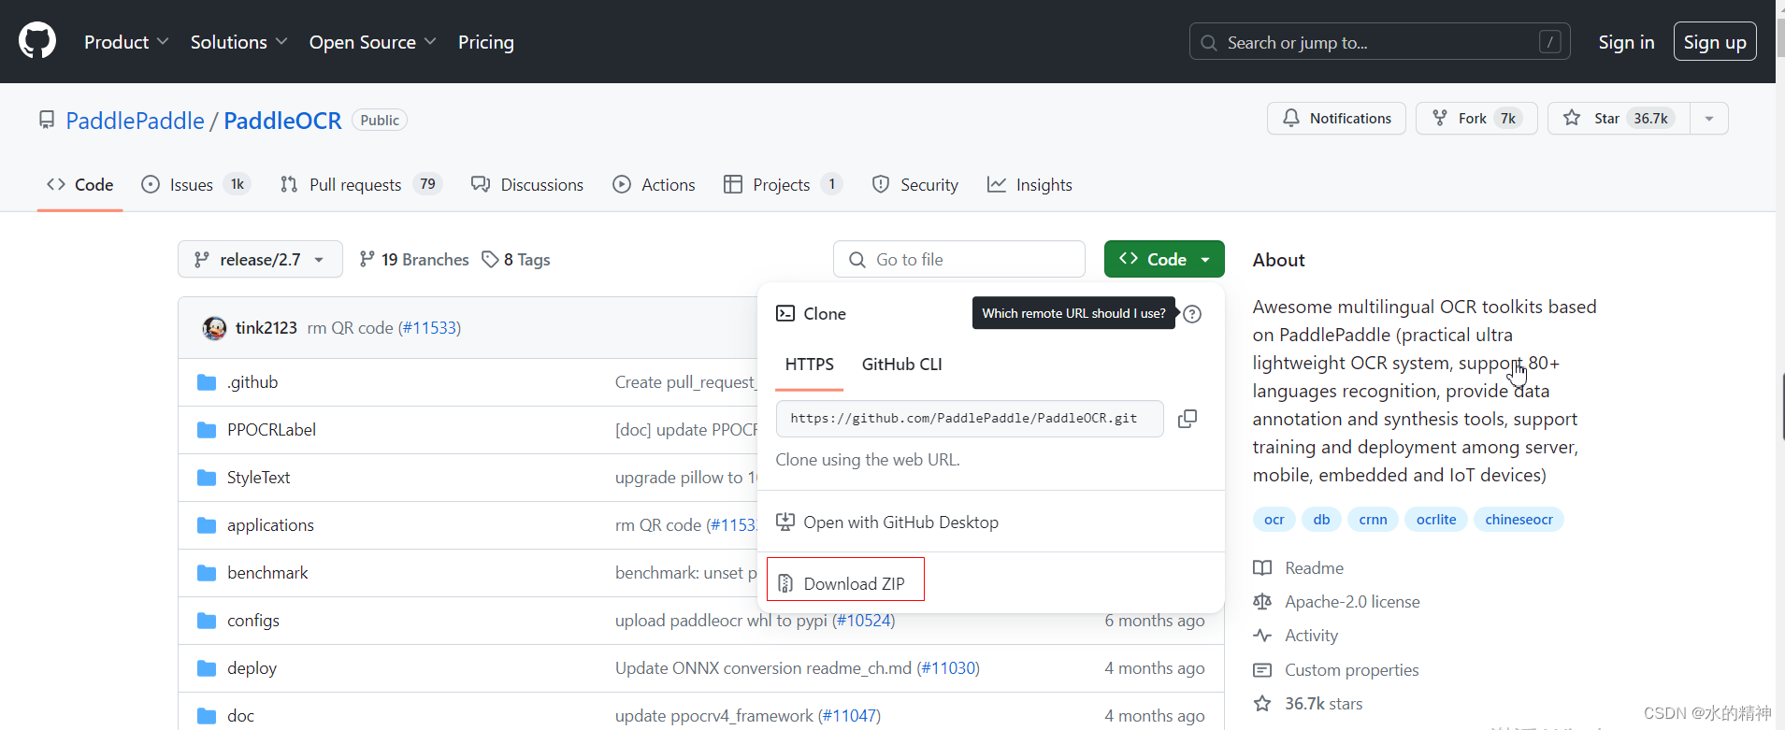Click the configs folder icon
Image resolution: width=1785 pixels, height=730 pixels.
(207, 621)
